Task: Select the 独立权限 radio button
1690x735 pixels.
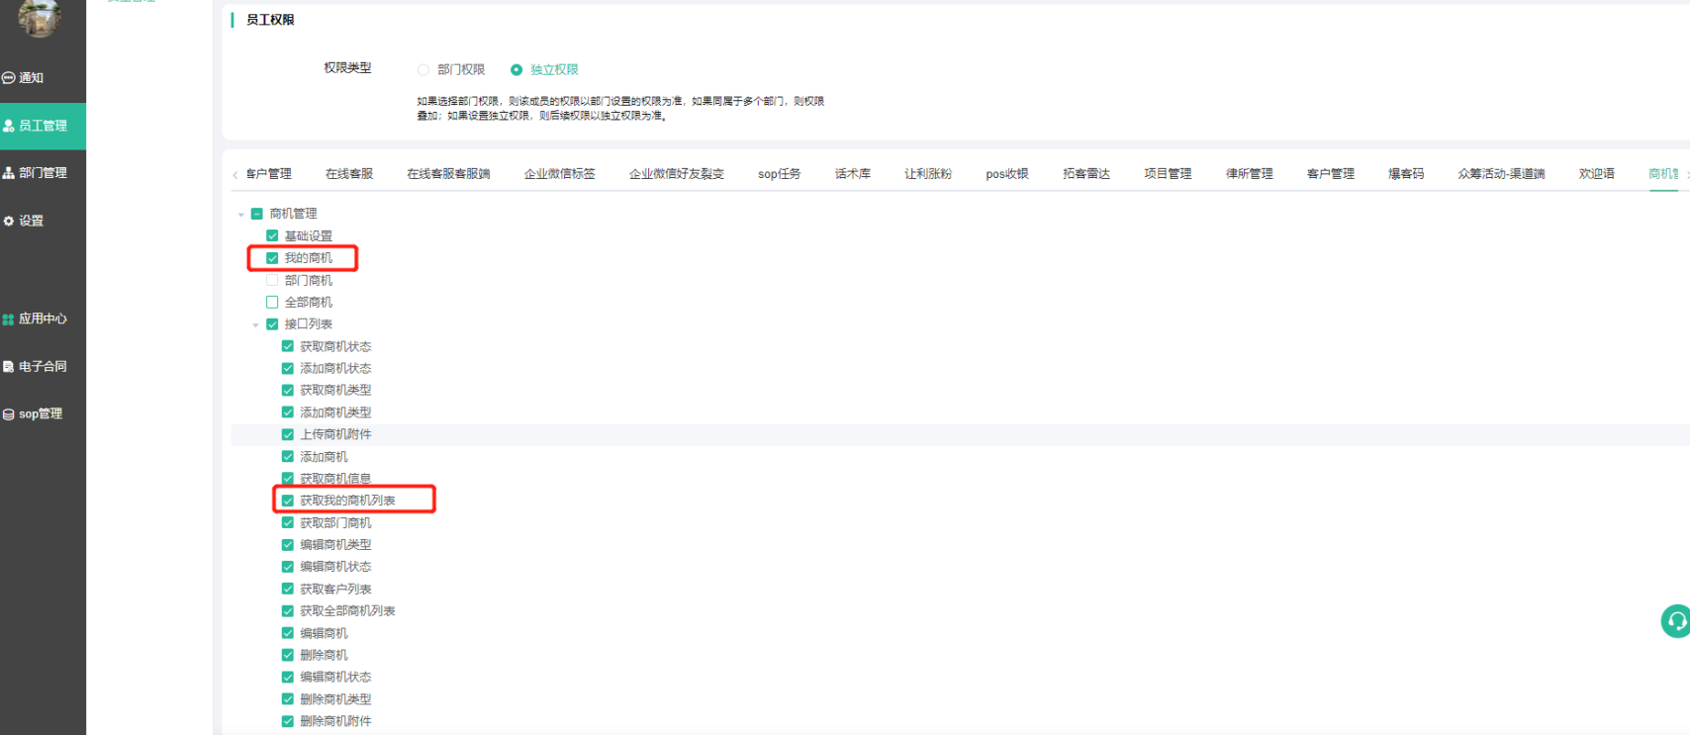Action: click(x=516, y=70)
